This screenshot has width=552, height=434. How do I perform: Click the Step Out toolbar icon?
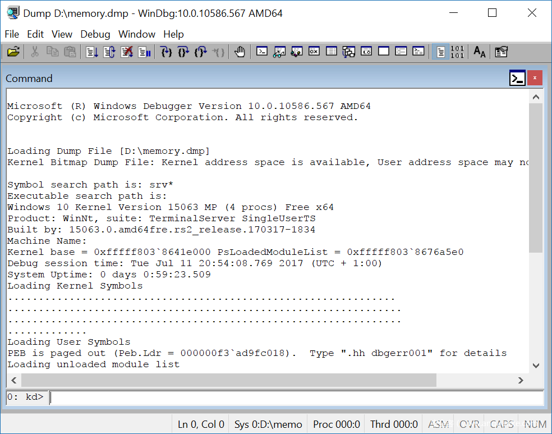201,52
